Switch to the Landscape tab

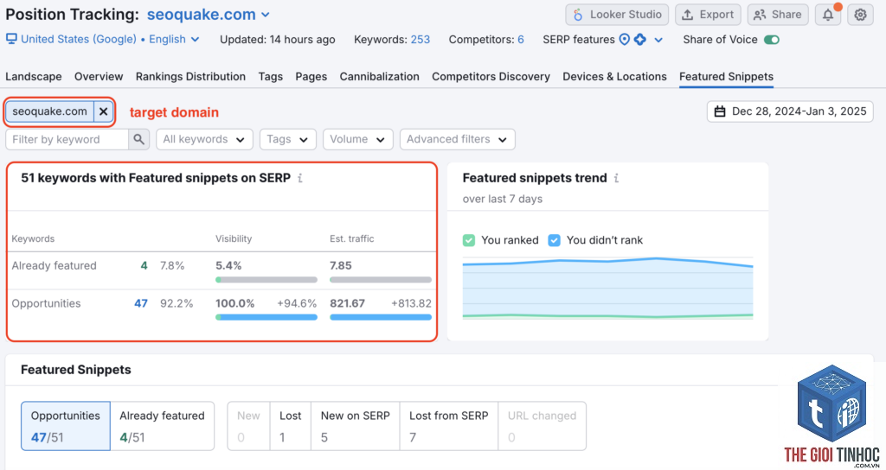(x=34, y=77)
